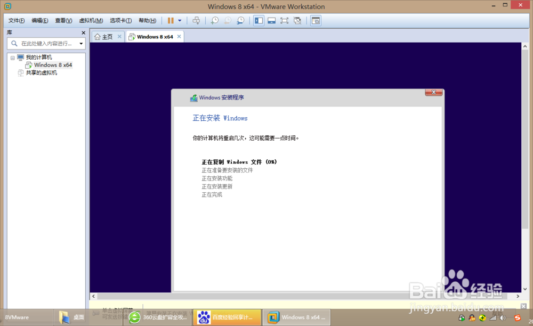Open the 选项卡(T) menu
The image size is (533, 326).
click(120, 21)
